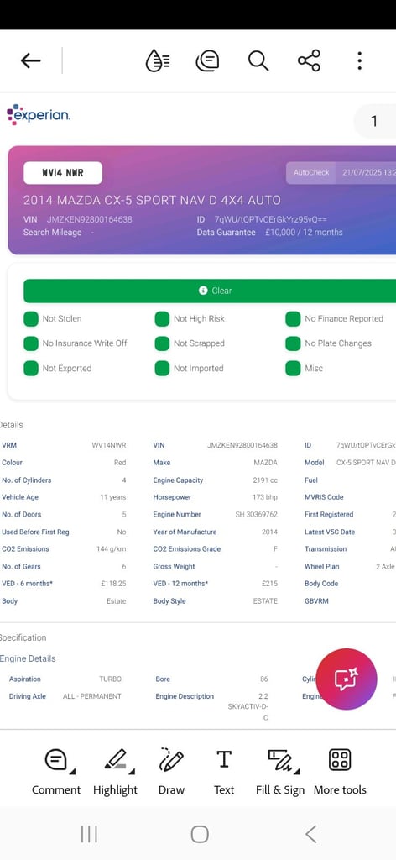Viewport: 396px width, 860px height.
Task: Tap the Wheel Plan label
Action: 322,567
